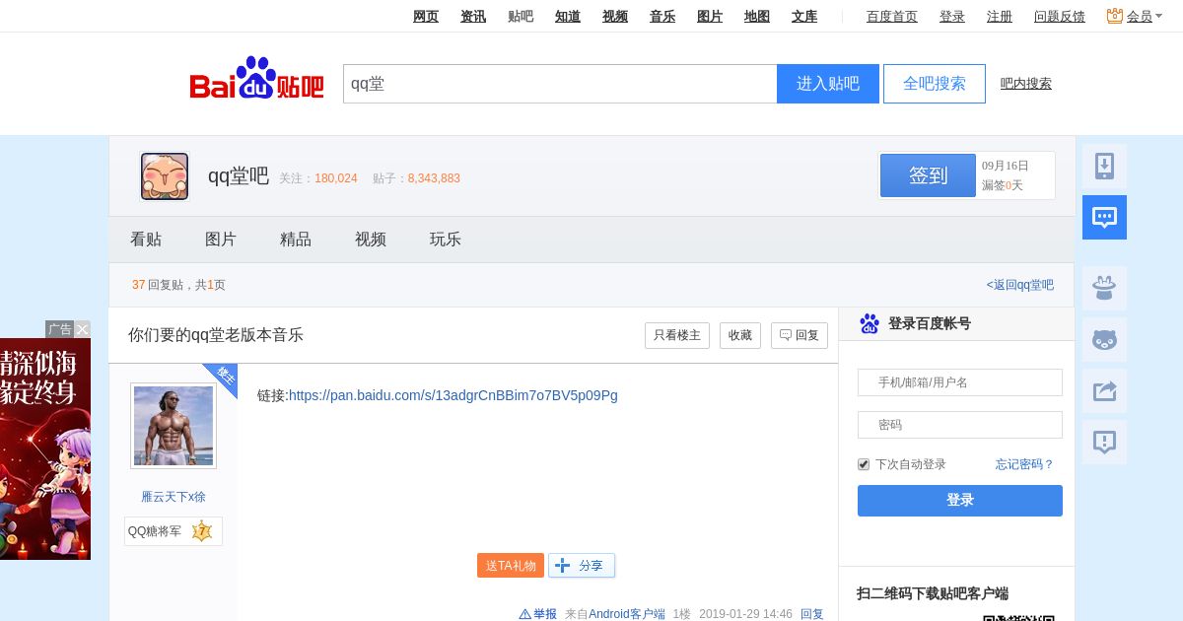
Task: Open the 视频 top nav item
Action: pyautogui.click(x=615, y=16)
